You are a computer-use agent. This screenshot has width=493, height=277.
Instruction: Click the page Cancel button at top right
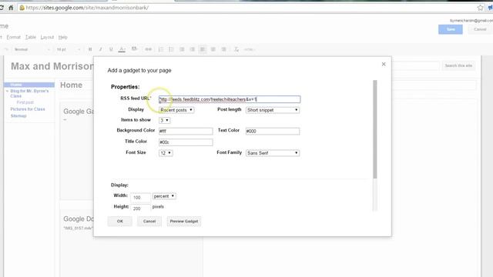point(480,29)
